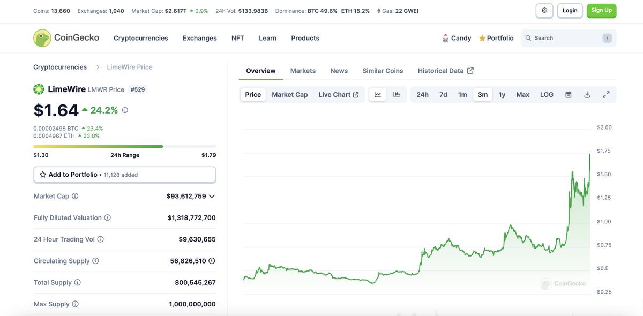Click the 0.00002495 BTC price line

pyautogui.click(x=68, y=129)
